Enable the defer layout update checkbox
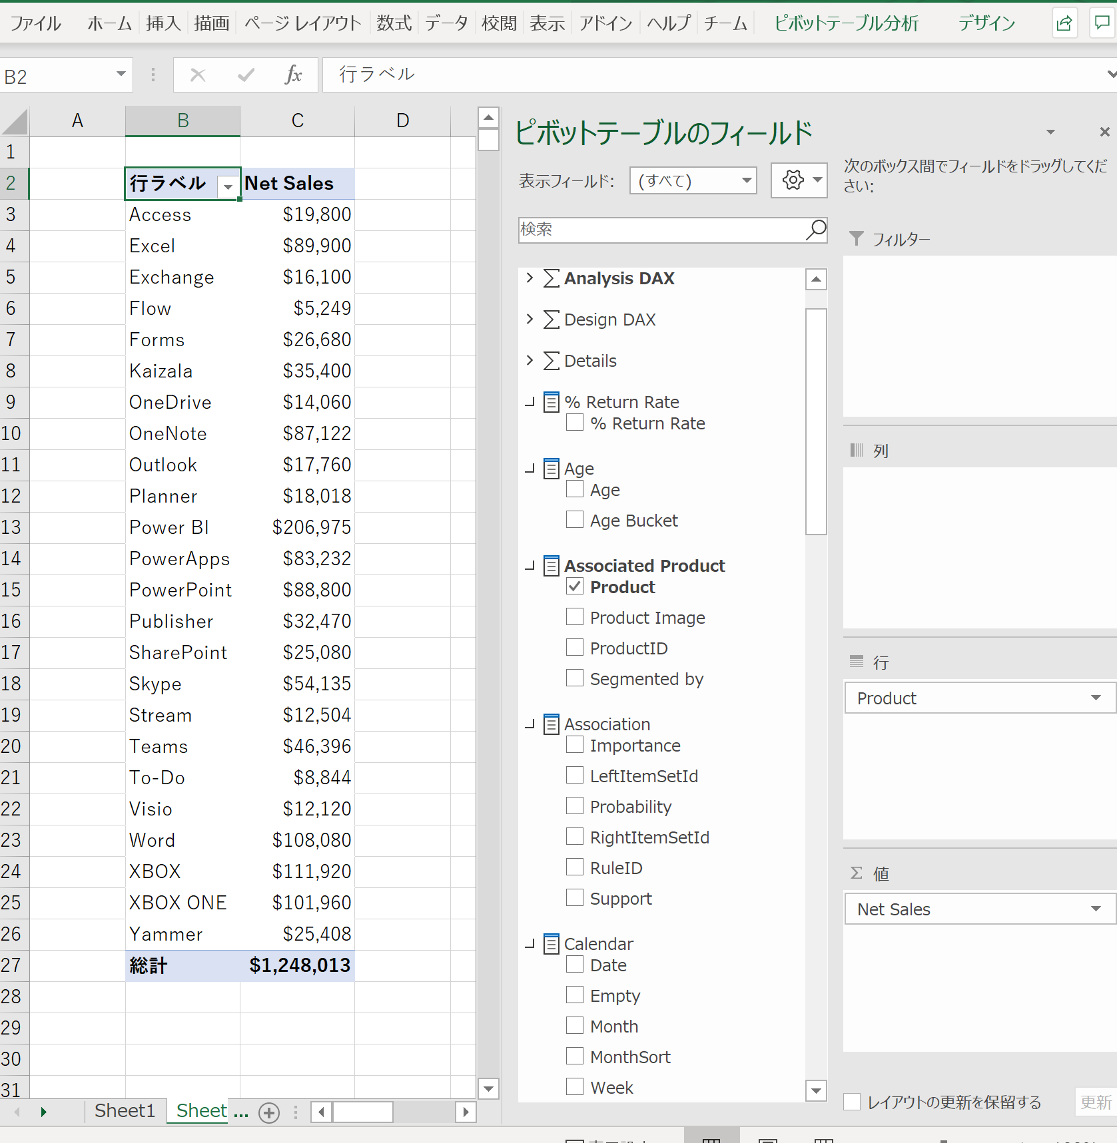Viewport: 1117px width, 1143px height. 852,1102
